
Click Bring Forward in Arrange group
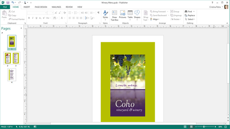pos(158,11)
